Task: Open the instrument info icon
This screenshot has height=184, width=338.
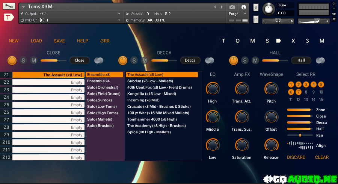Action: point(244,7)
